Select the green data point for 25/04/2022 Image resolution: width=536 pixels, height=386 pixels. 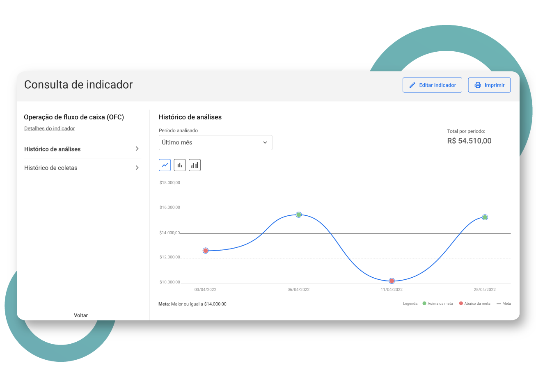pos(485,217)
